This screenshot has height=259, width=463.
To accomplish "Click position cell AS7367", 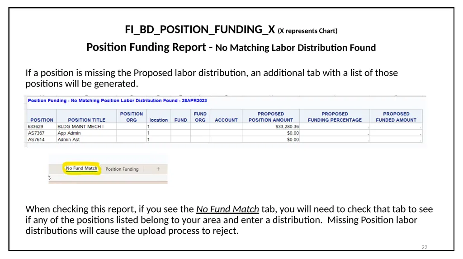I will click(x=42, y=133).
